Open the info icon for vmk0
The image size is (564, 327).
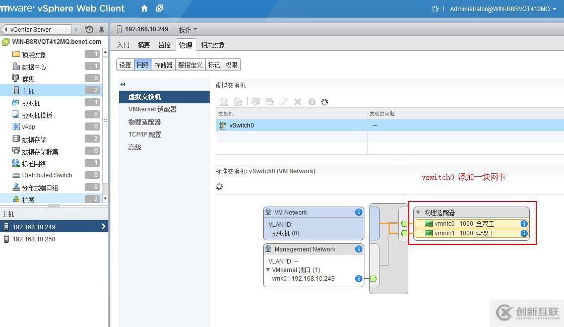tap(359, 279)
